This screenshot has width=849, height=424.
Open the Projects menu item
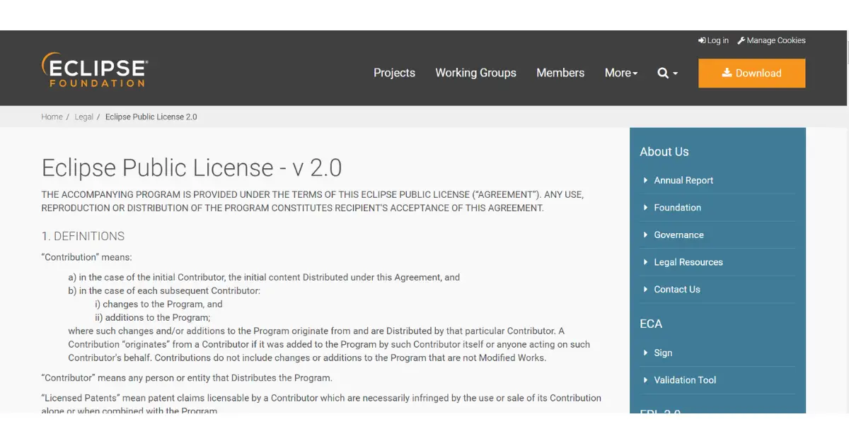[394, 73]
